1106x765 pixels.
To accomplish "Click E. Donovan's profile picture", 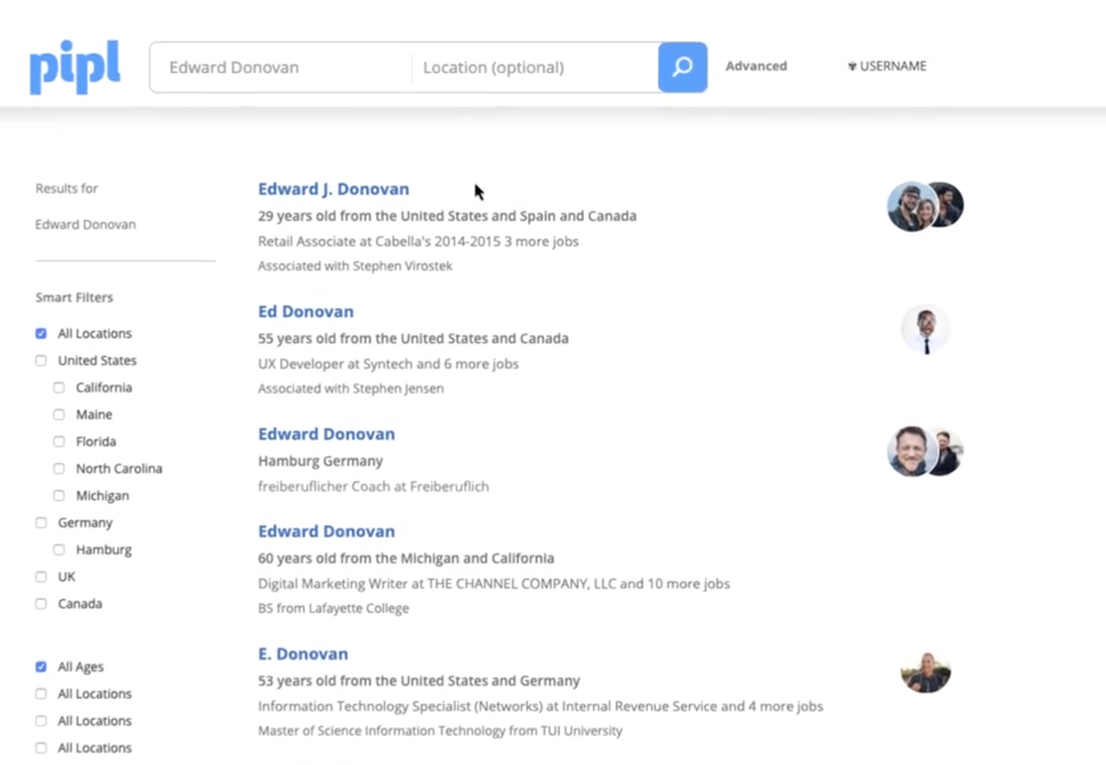I will click(926, 671).
